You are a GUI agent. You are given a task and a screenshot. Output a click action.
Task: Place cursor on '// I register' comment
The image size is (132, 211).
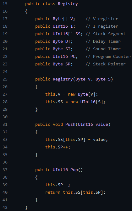(102, 26)
